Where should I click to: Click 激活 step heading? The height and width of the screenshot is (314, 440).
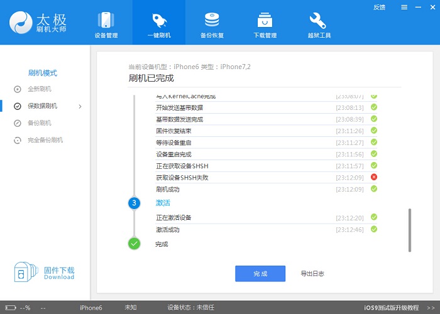(163, 203)
